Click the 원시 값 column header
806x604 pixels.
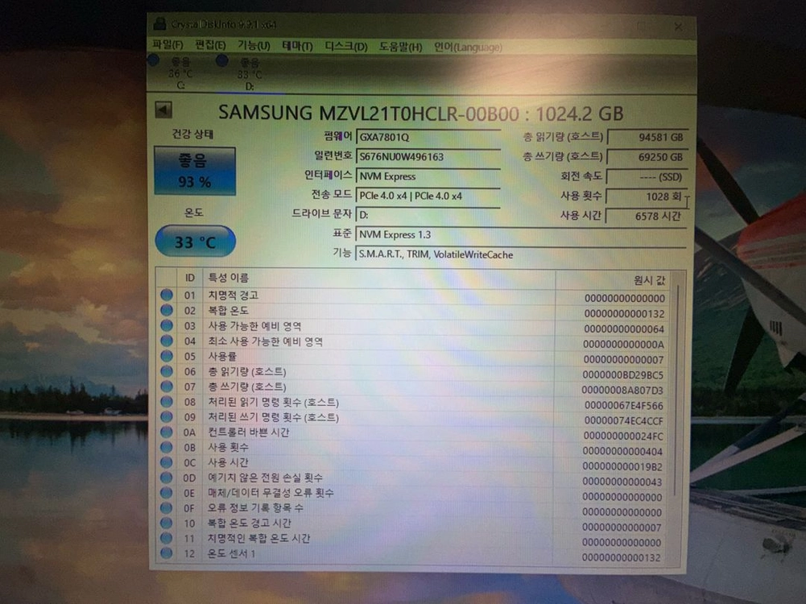click(x=613, y=280)
